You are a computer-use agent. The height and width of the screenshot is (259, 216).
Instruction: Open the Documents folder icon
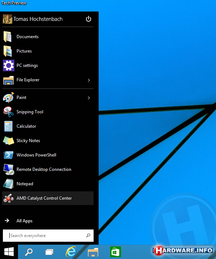(x=8, y=36)
